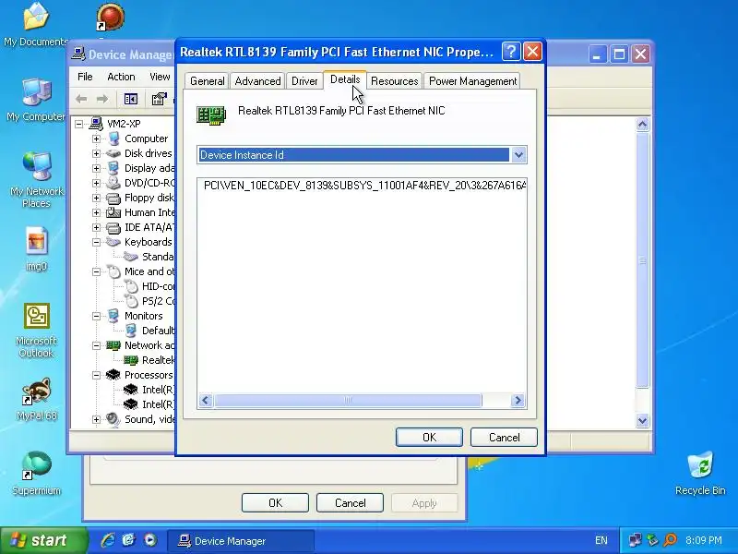Switch to the Advanced tab

(257, 81)
